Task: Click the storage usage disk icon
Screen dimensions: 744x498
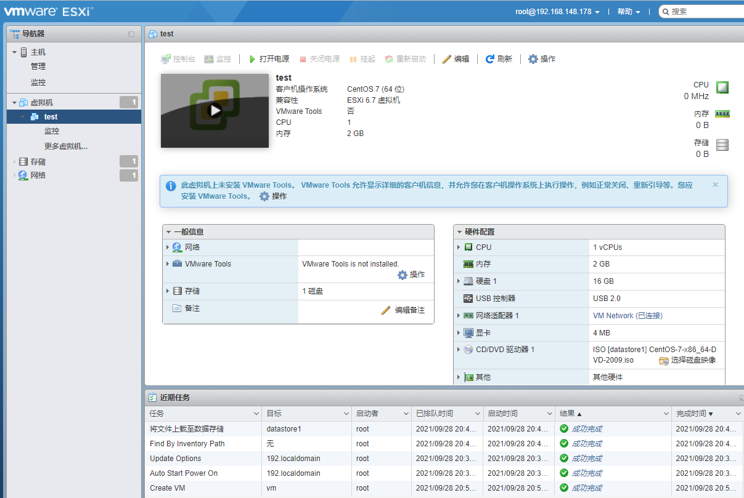Action: tap(722, 145)
